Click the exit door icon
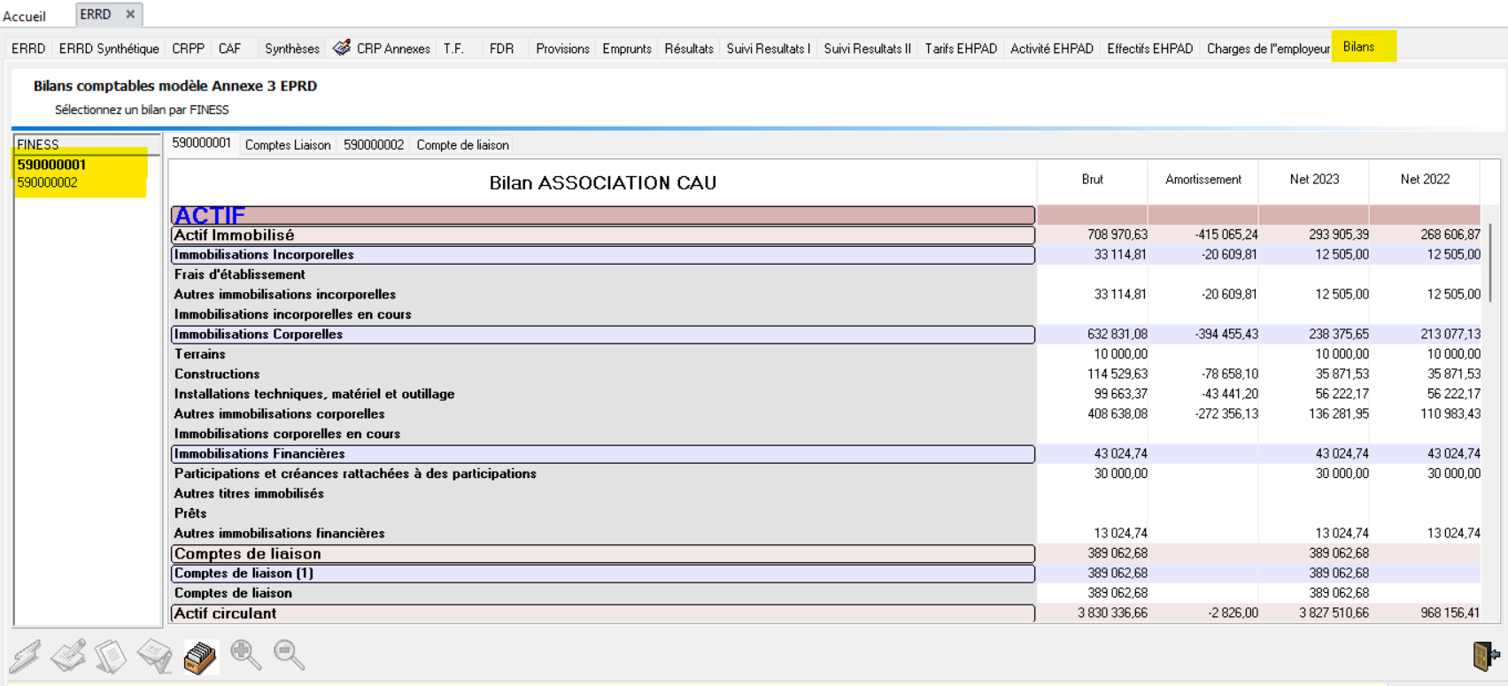Image resolution: width=1508 pixels, height=686 pixels. point(1486,656)
